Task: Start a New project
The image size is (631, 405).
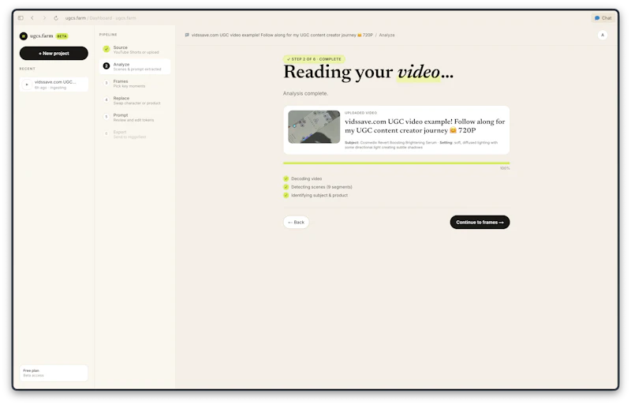Action: (x=54, y=53)
